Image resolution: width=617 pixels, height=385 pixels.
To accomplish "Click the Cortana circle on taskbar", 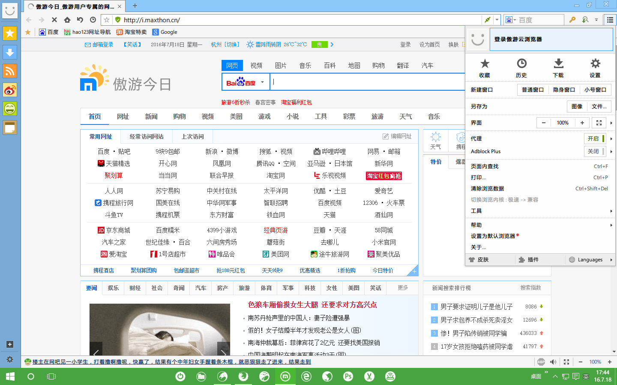I will tap(31, 376).
